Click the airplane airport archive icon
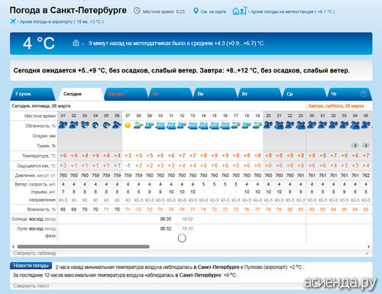 point(13,21)
